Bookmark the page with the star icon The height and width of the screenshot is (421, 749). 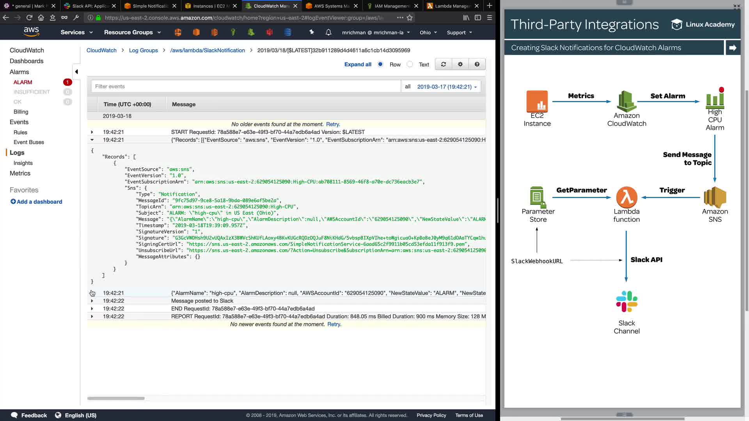(410, 18)
